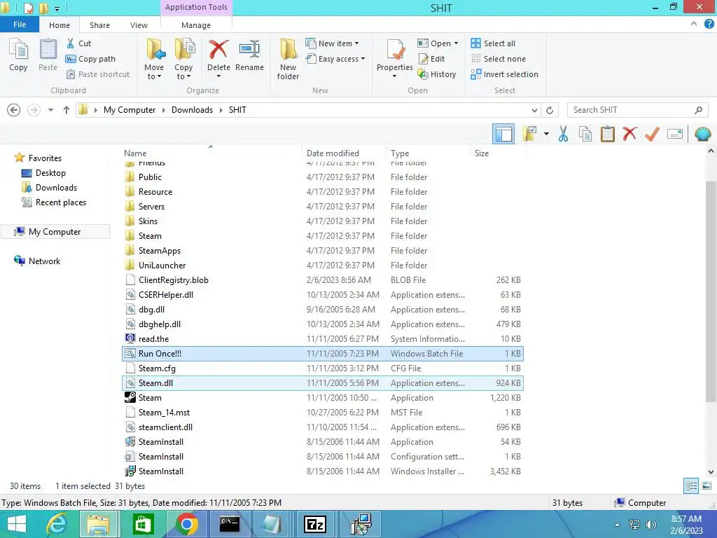
Task: Click Select none in the ribbon
Action: click(498, 59)
